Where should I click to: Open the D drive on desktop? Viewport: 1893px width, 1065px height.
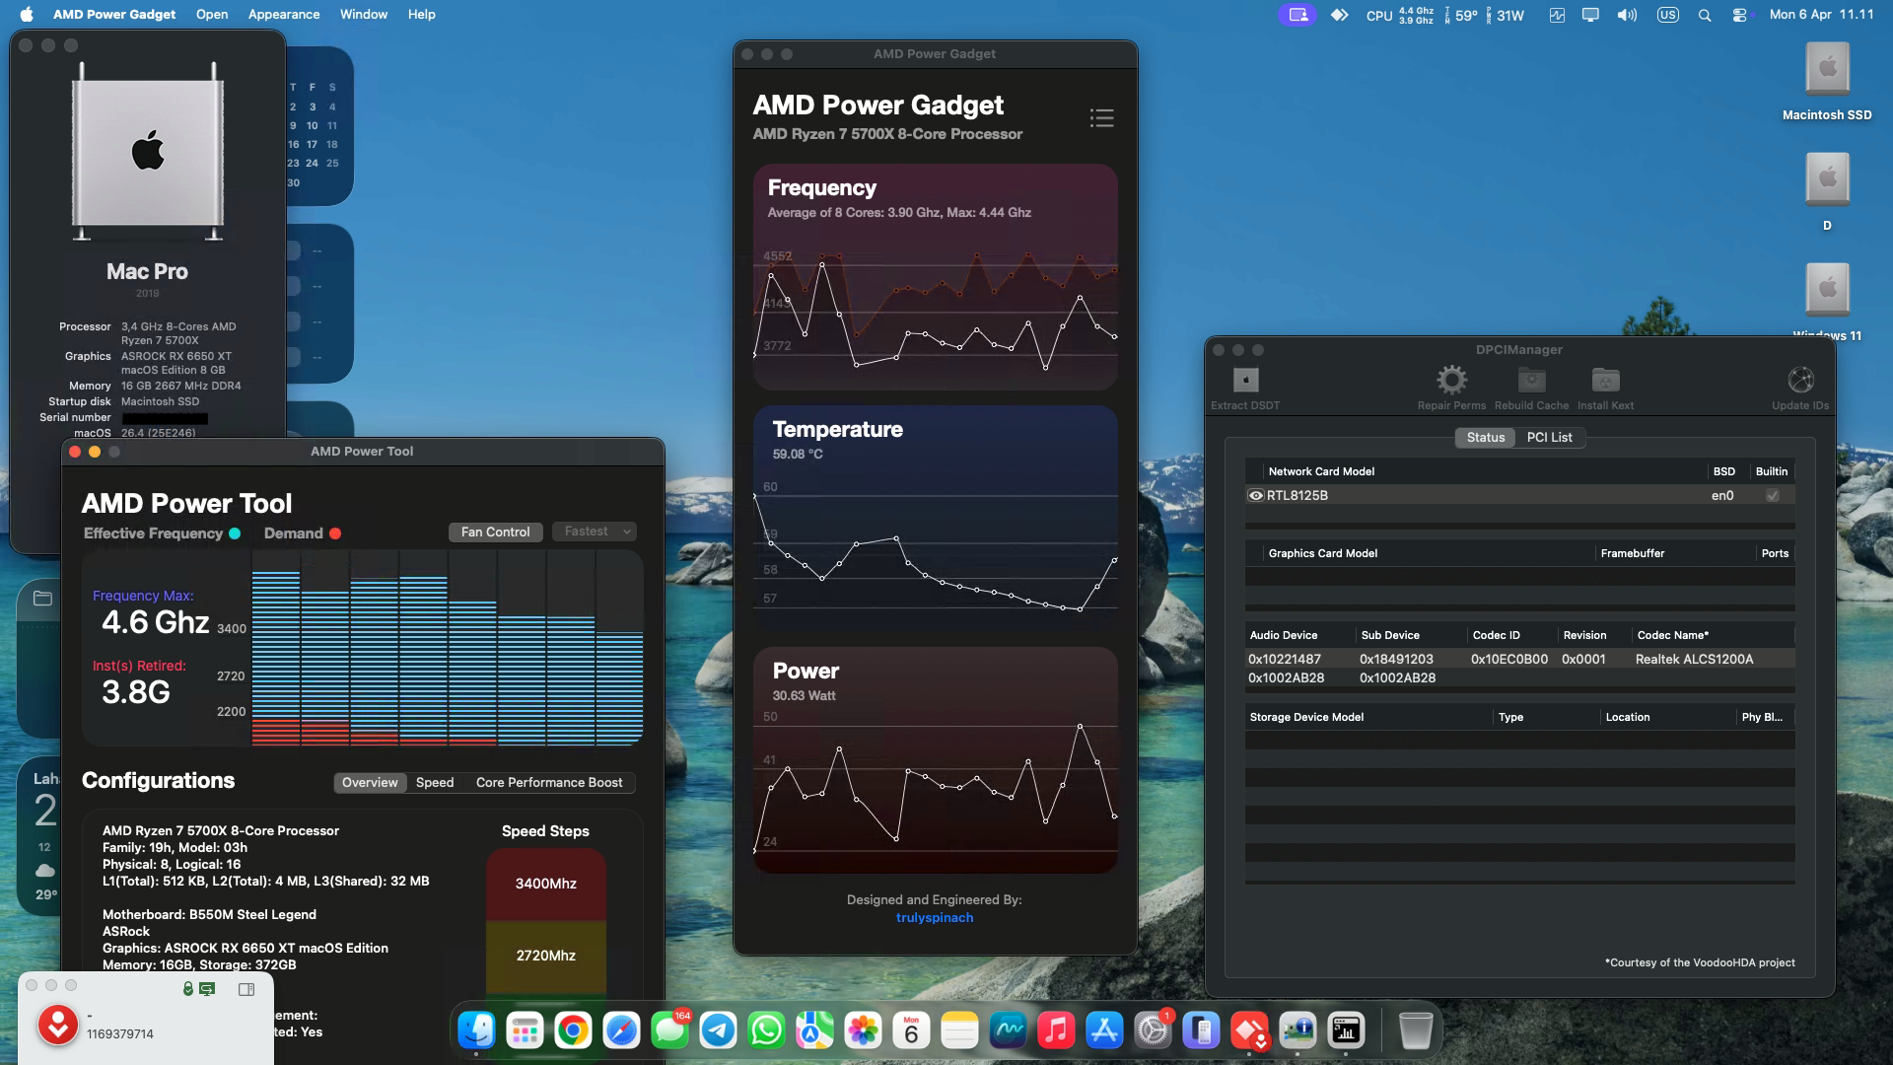[1827, 193]
